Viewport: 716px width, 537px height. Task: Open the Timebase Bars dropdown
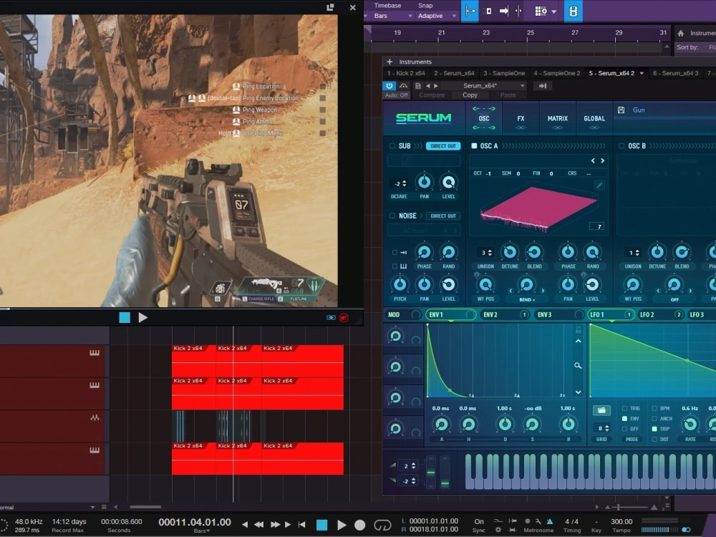[392, 16]
